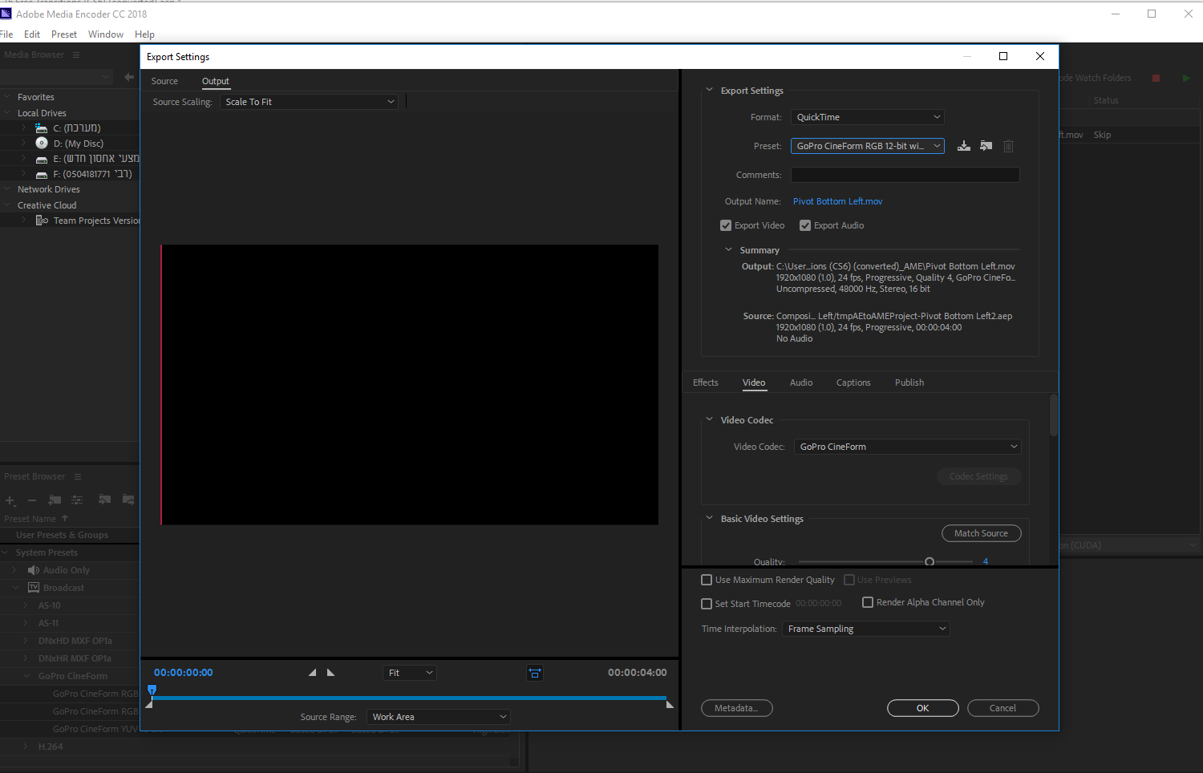Image resolution: width=1203 pixels, height=773 pixels.
Task: Click the current timecode 00:00:00:00
Action: [184, 673]
